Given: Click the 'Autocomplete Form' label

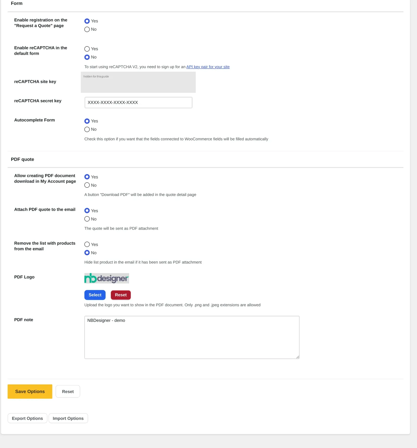Looking at the screenshot, I should tap(34, 120).
